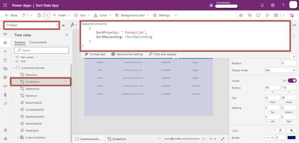Viewport: 299px width, 143px height.
Task: Open the Icon menu
Action: (x=82, y=15)
